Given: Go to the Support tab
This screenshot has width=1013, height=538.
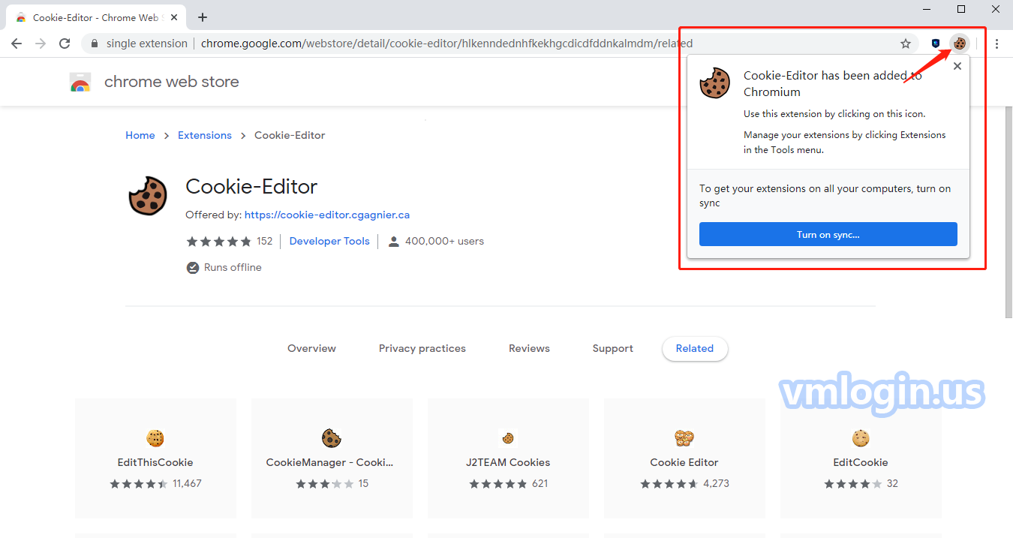Looking at the screenshot, I should (x=612, y=348).
